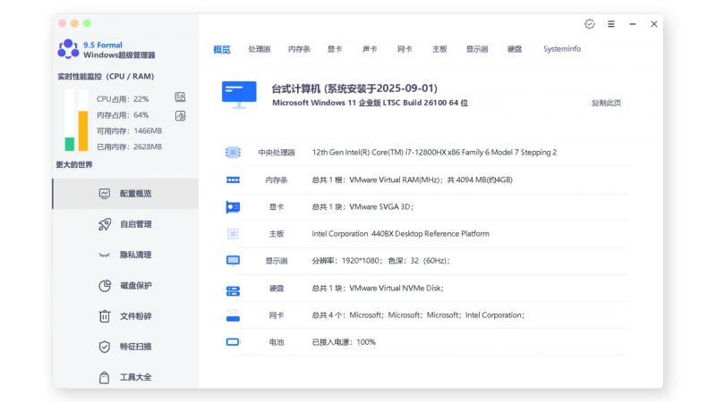Click the 硬盘 disk drive icon
Screen dimensions: 716x402
[x=233, y=290]
